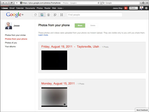This screenshot has height=112, width=149.
Task: Open the settings gear icon
Action: (x=146, y=8)
